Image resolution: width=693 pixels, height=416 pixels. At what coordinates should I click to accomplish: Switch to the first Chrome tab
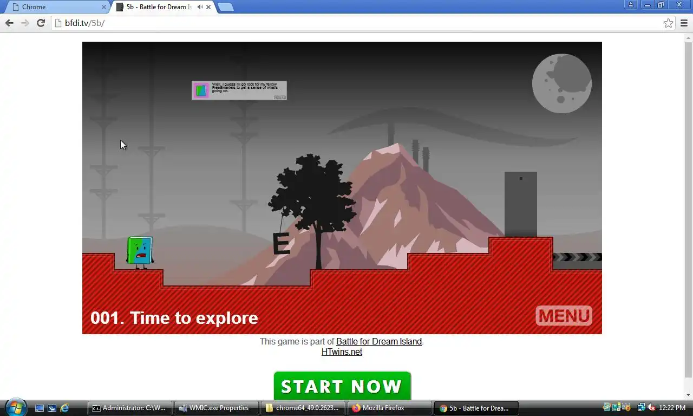57,7
